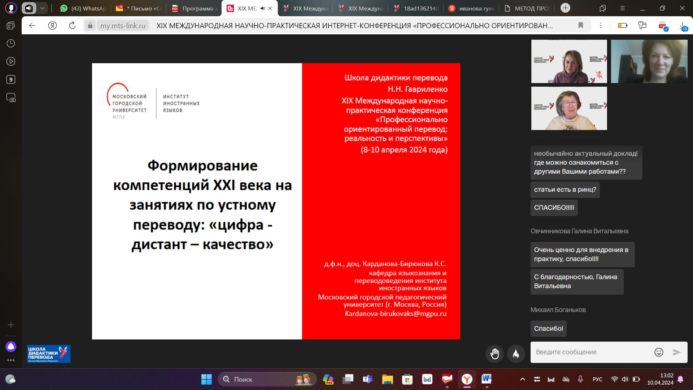Switch to the Программа PDF tab
693x390 pixels.
(195, 8)
